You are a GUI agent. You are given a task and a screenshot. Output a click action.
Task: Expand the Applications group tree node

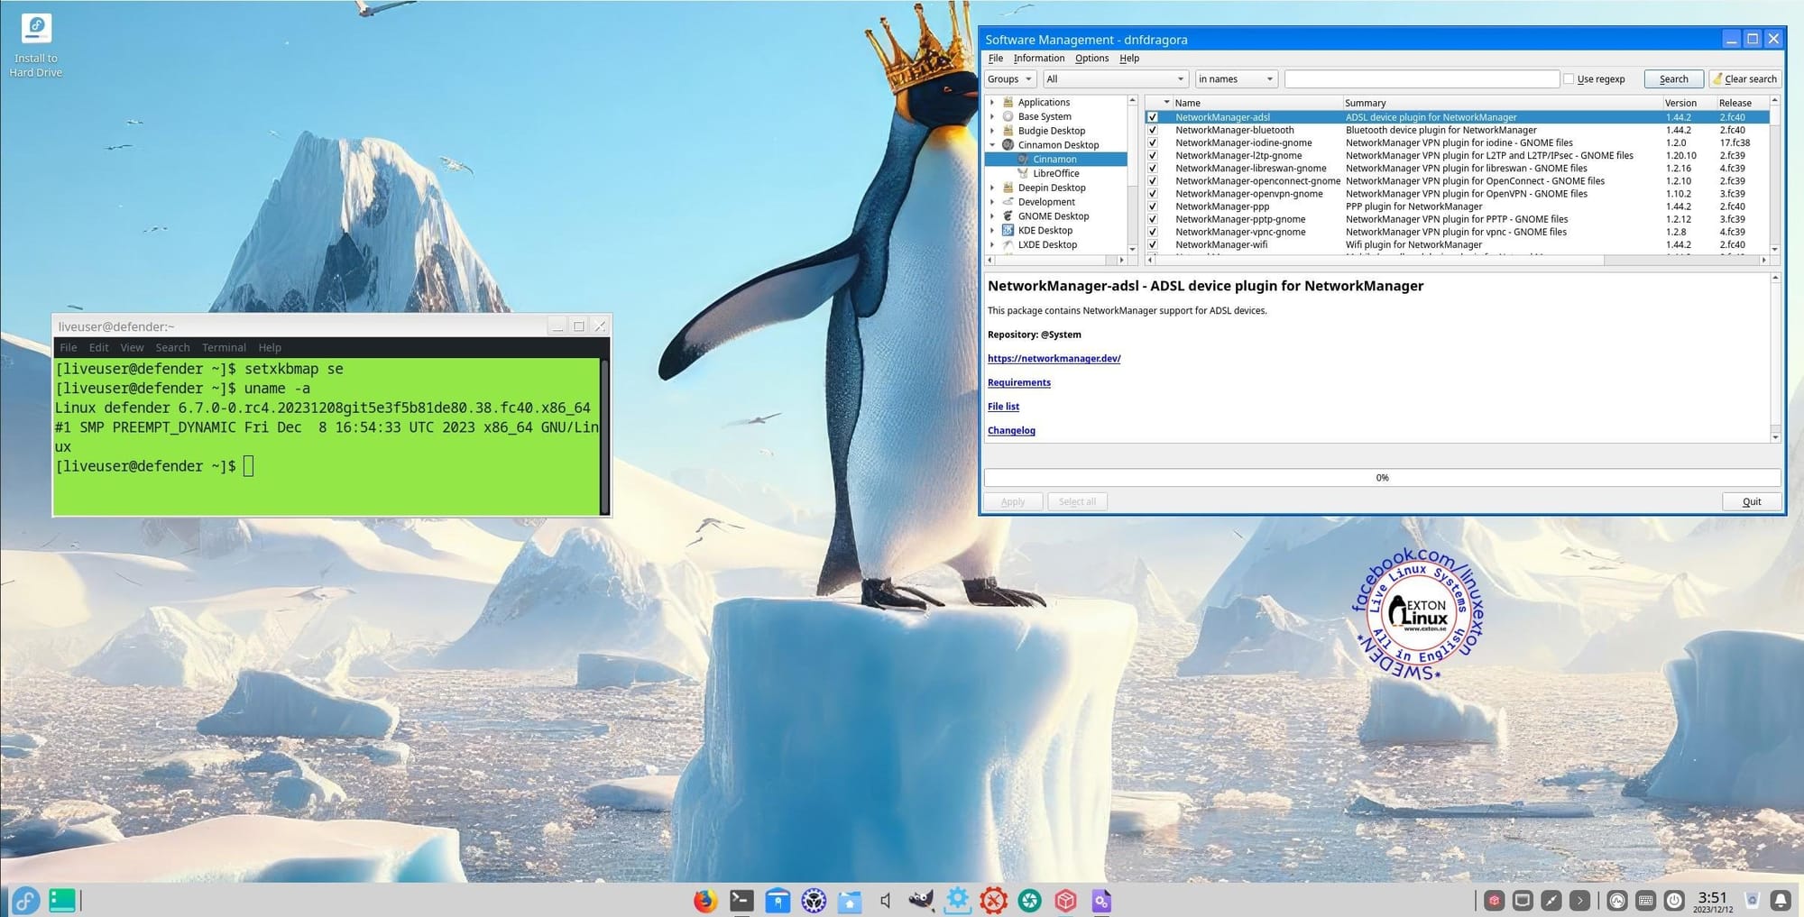(992, 103)
